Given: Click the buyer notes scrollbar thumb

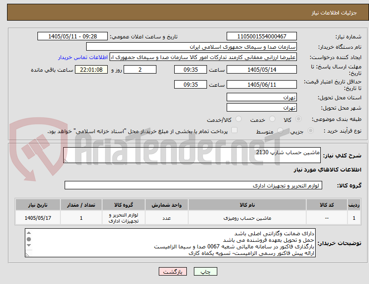Looking at the screenshot, I should (x=29, y=239).
